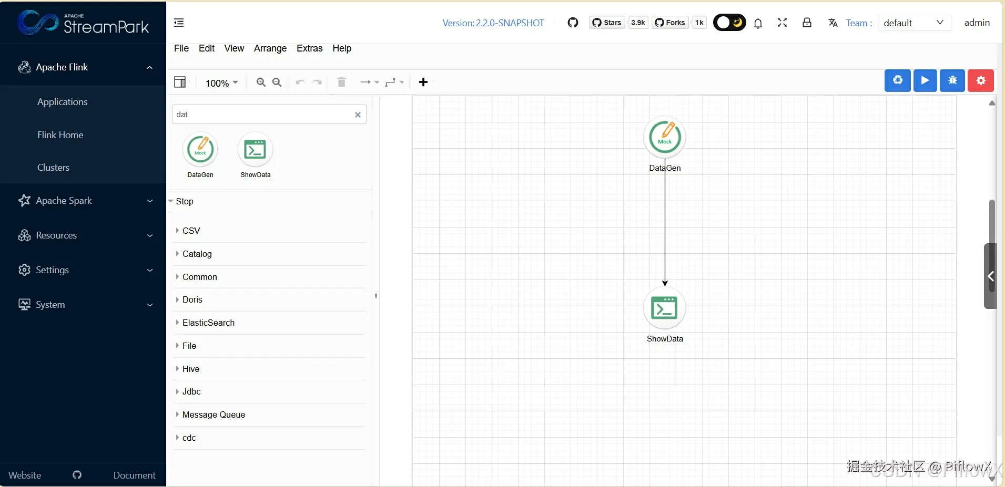Image resolution: width=1005 pixels, height=487 pixels.
Task: Expand System sidebar menu
Action: tap(83, 305)
